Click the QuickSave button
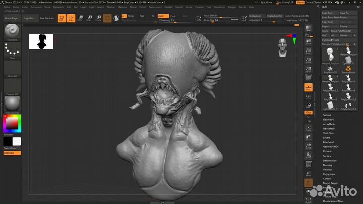This screenshot has height=204, width=363. pyautogui.click(x=267, y=2)
